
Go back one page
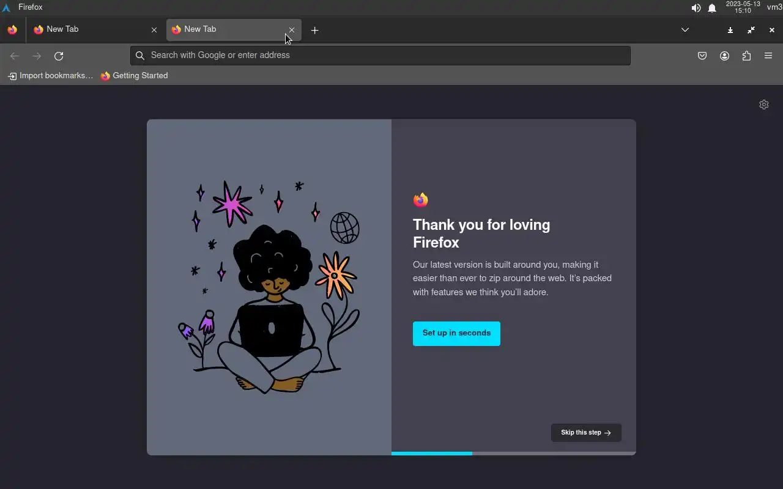click(15, 56)
